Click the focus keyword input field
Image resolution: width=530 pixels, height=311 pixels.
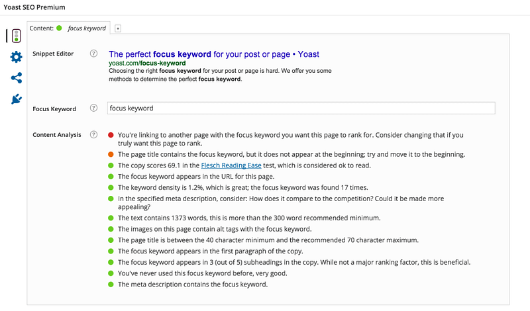[x=300, y=109]
